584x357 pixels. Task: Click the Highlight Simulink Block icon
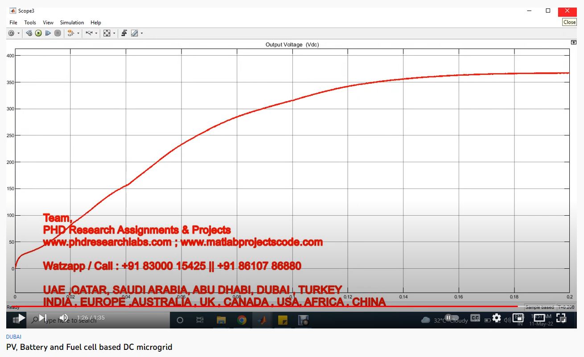pyautogui.click(x=70, y=33)
